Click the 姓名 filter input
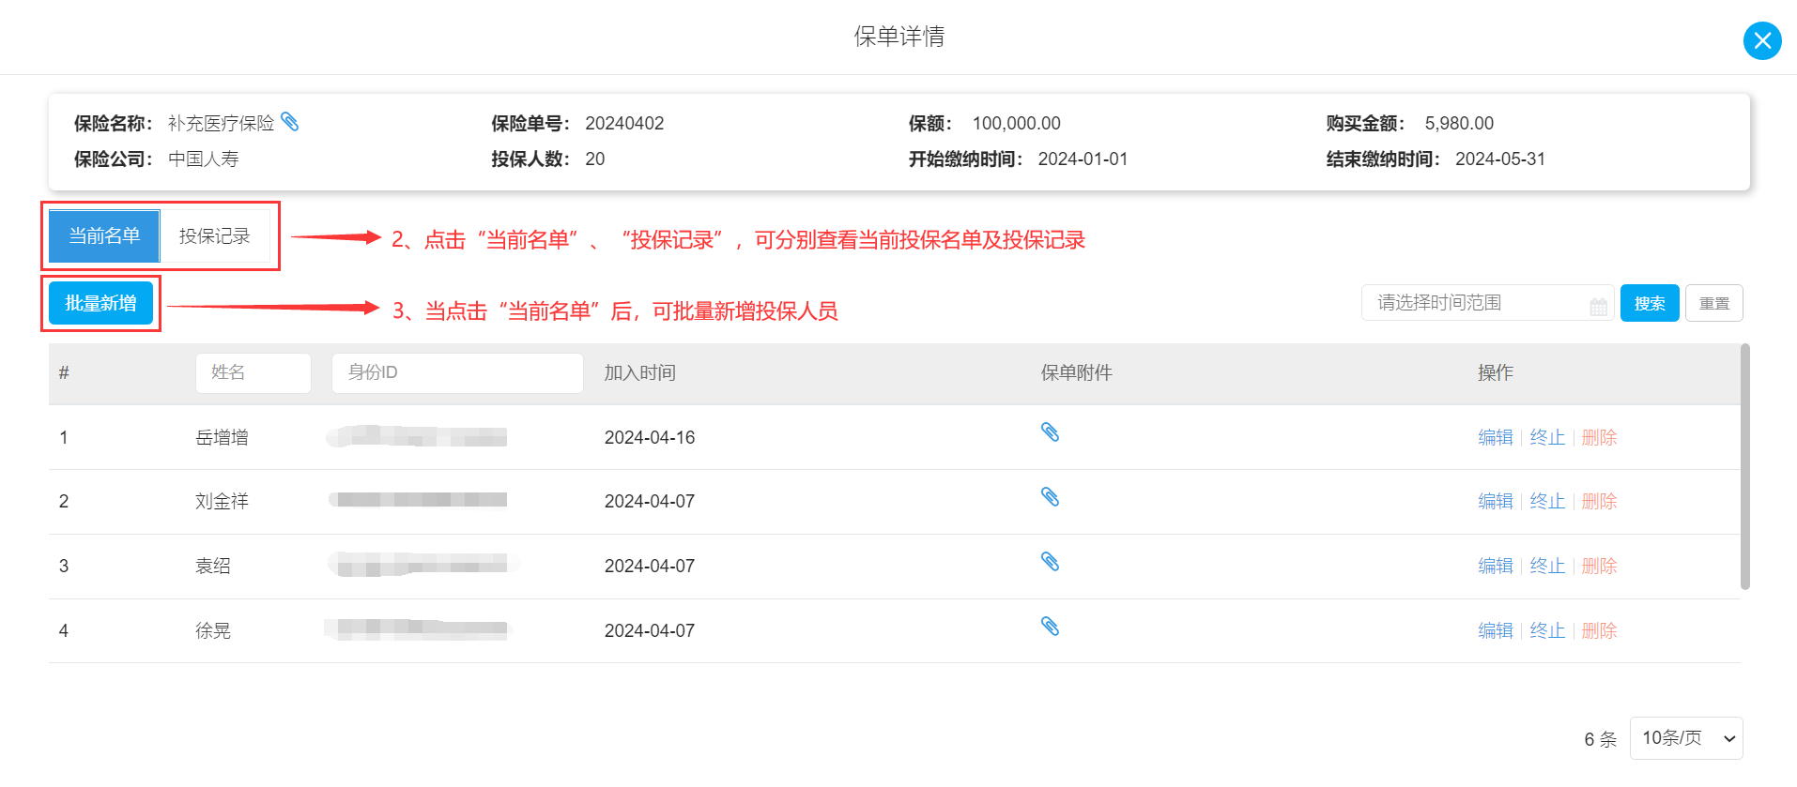This screenshot has width=1797, height=787. pos(253,372)
